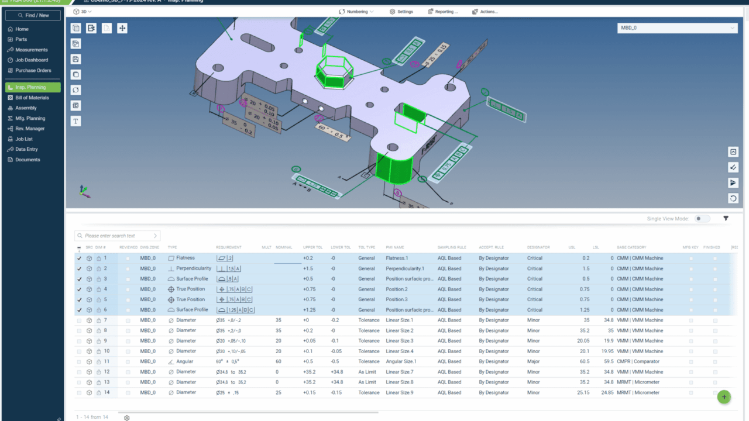Select the Text (T) tool
Image resolution: width=749 pixels, height=421 pixels.
click(x=76, y=121)
